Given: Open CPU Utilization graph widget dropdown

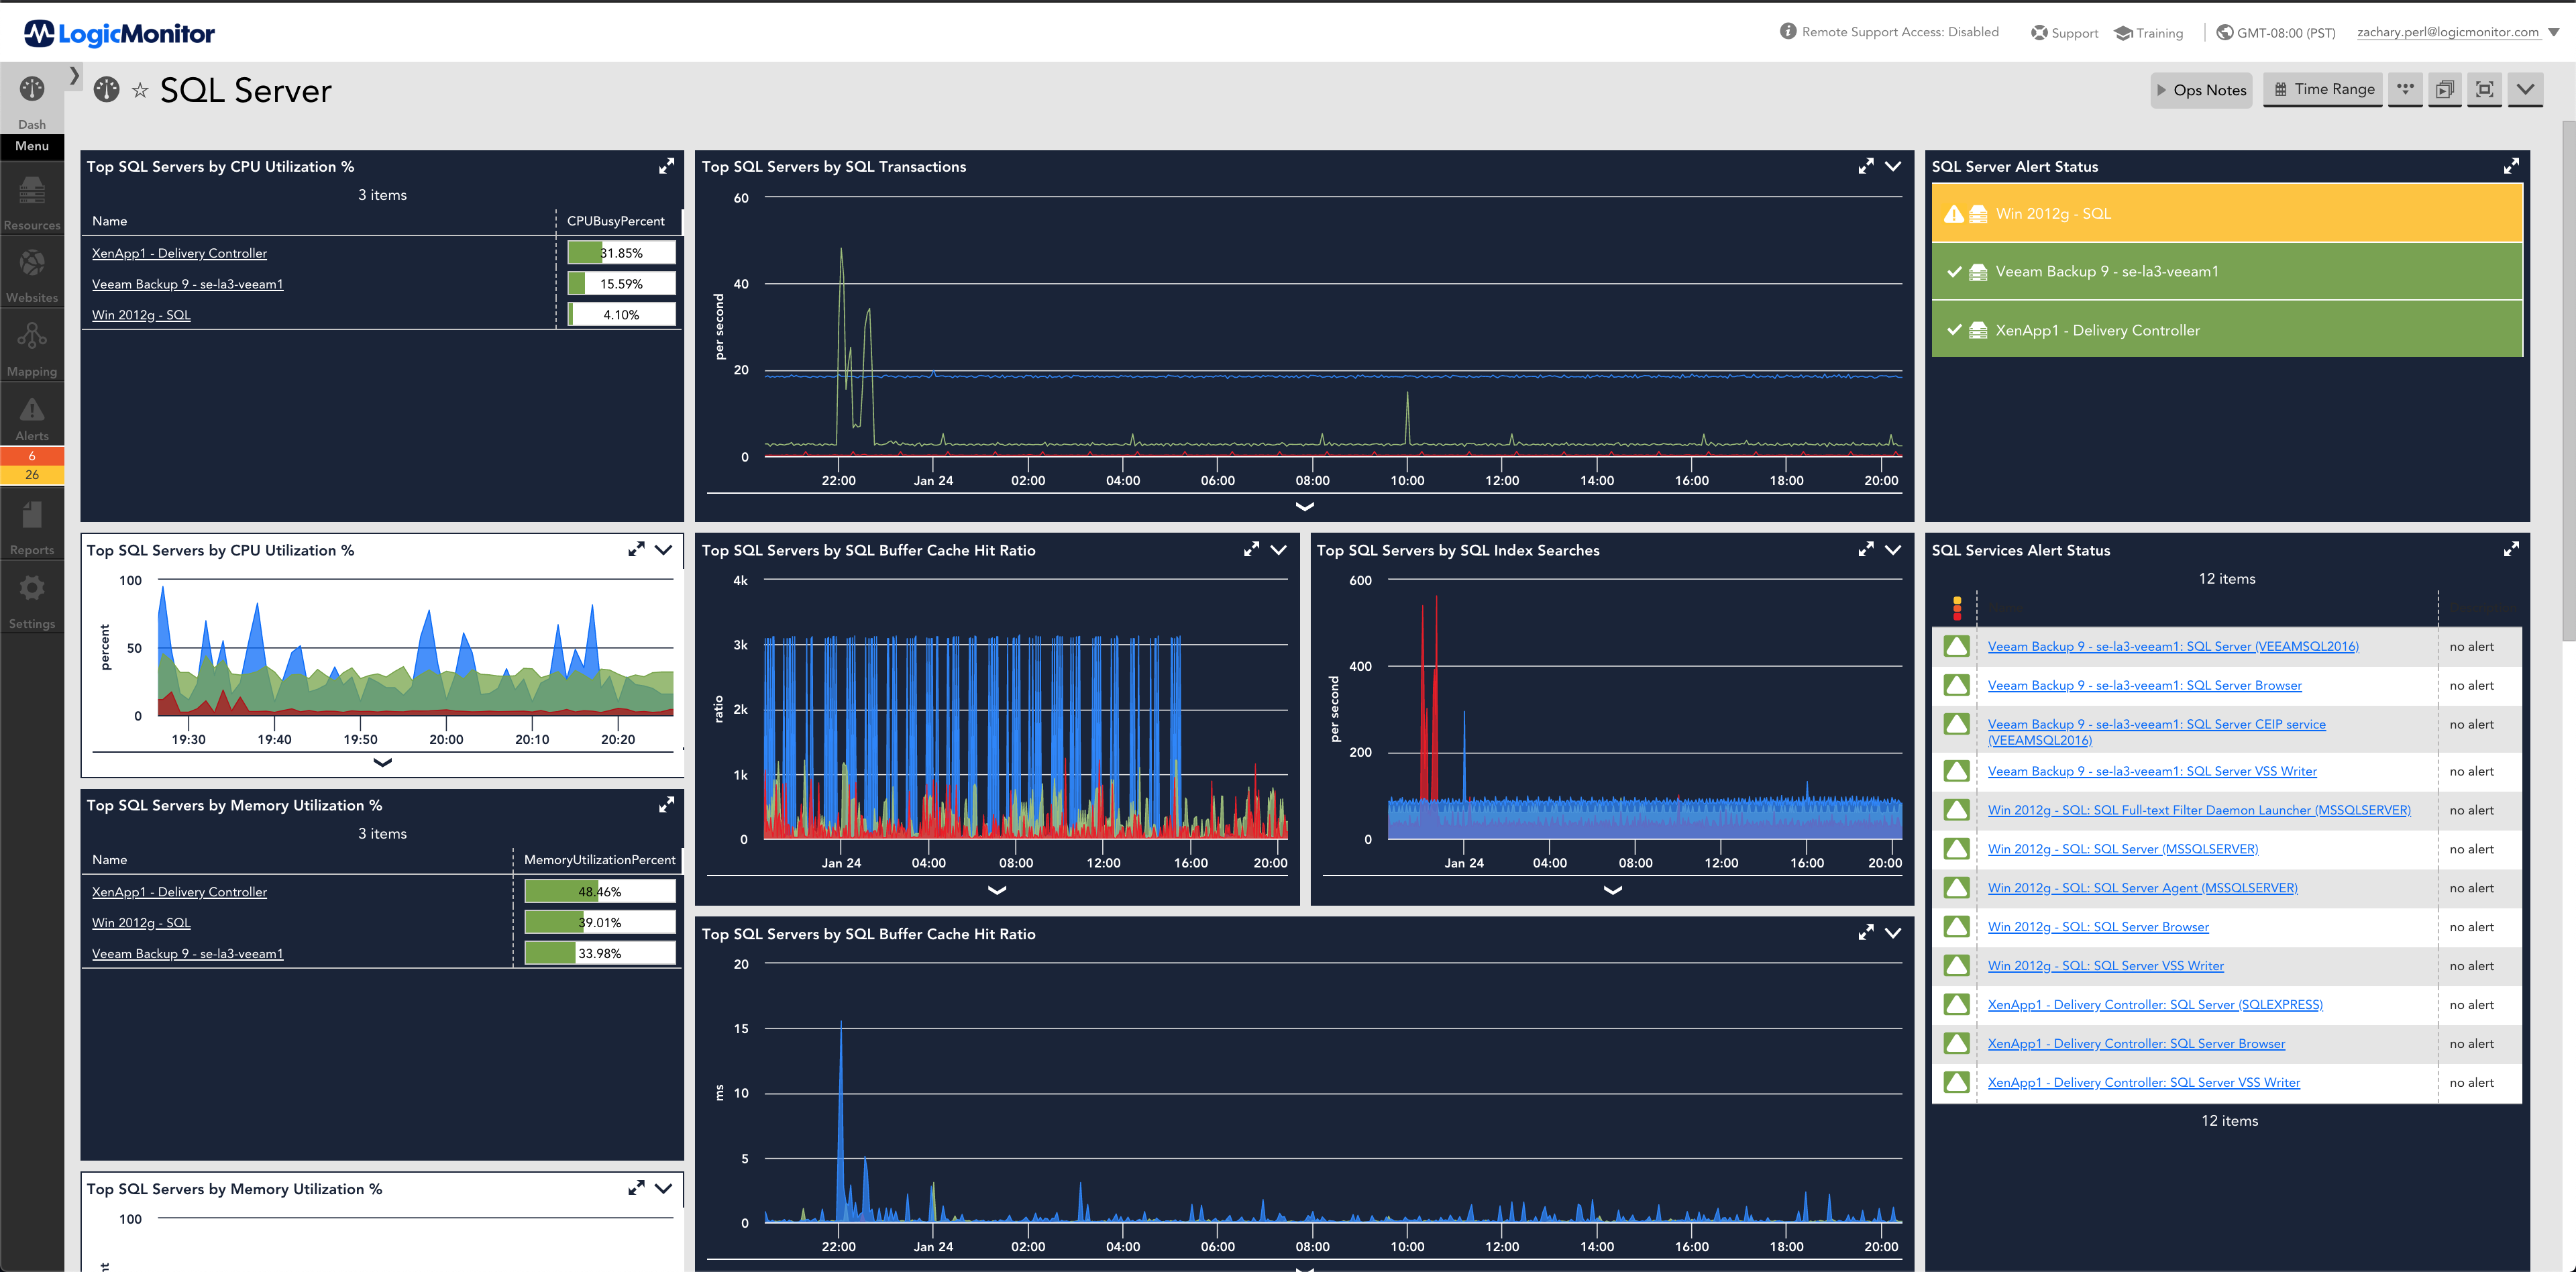Looking at the screenshot, I should click(663, 549).
